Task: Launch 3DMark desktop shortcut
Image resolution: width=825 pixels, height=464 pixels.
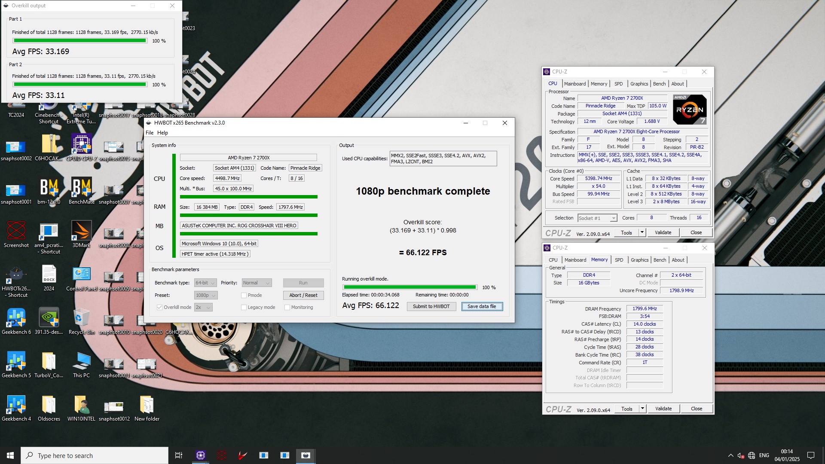Action: (x=82, y=235)
